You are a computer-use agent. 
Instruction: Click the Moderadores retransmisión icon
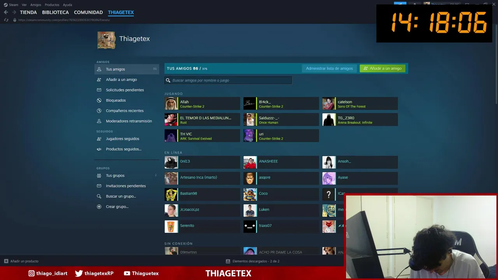click(x=99, y=121)
